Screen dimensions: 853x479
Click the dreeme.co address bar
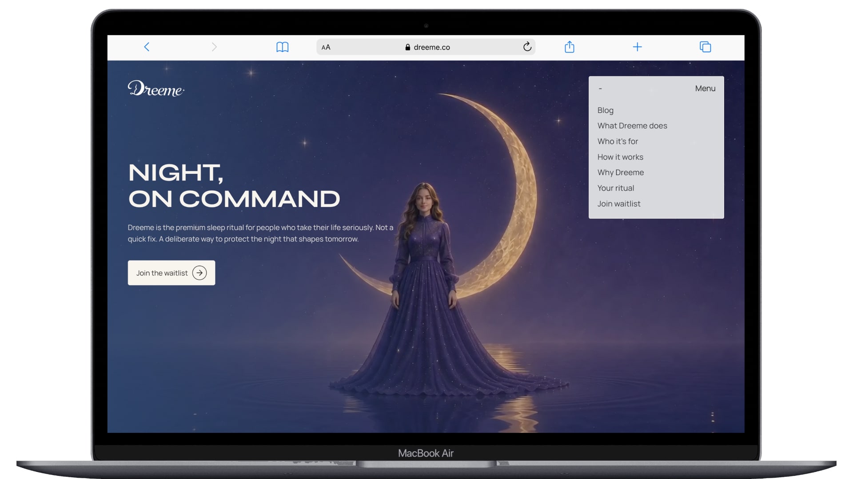tap(426, 47)
